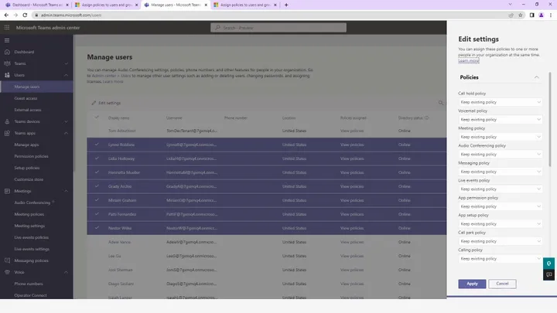
Task: Go back in browser history
Action: coord(6,15)
